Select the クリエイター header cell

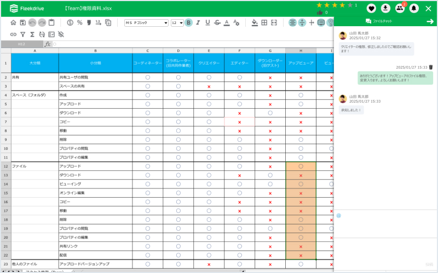point(209,63)
